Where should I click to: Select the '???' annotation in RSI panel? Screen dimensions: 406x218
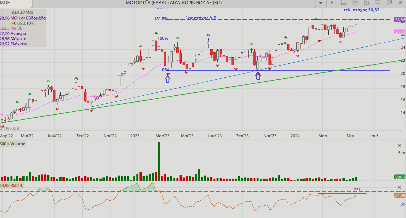[x=357, y=190]
